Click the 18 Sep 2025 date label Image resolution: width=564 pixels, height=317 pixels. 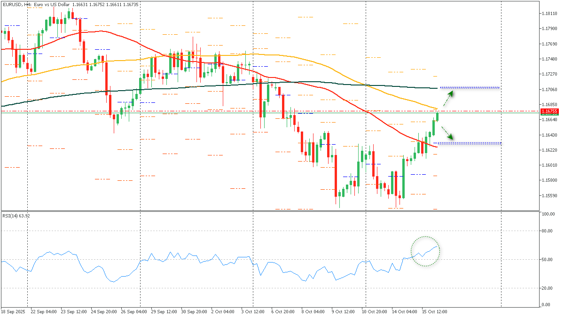click(x=12, y=311)
